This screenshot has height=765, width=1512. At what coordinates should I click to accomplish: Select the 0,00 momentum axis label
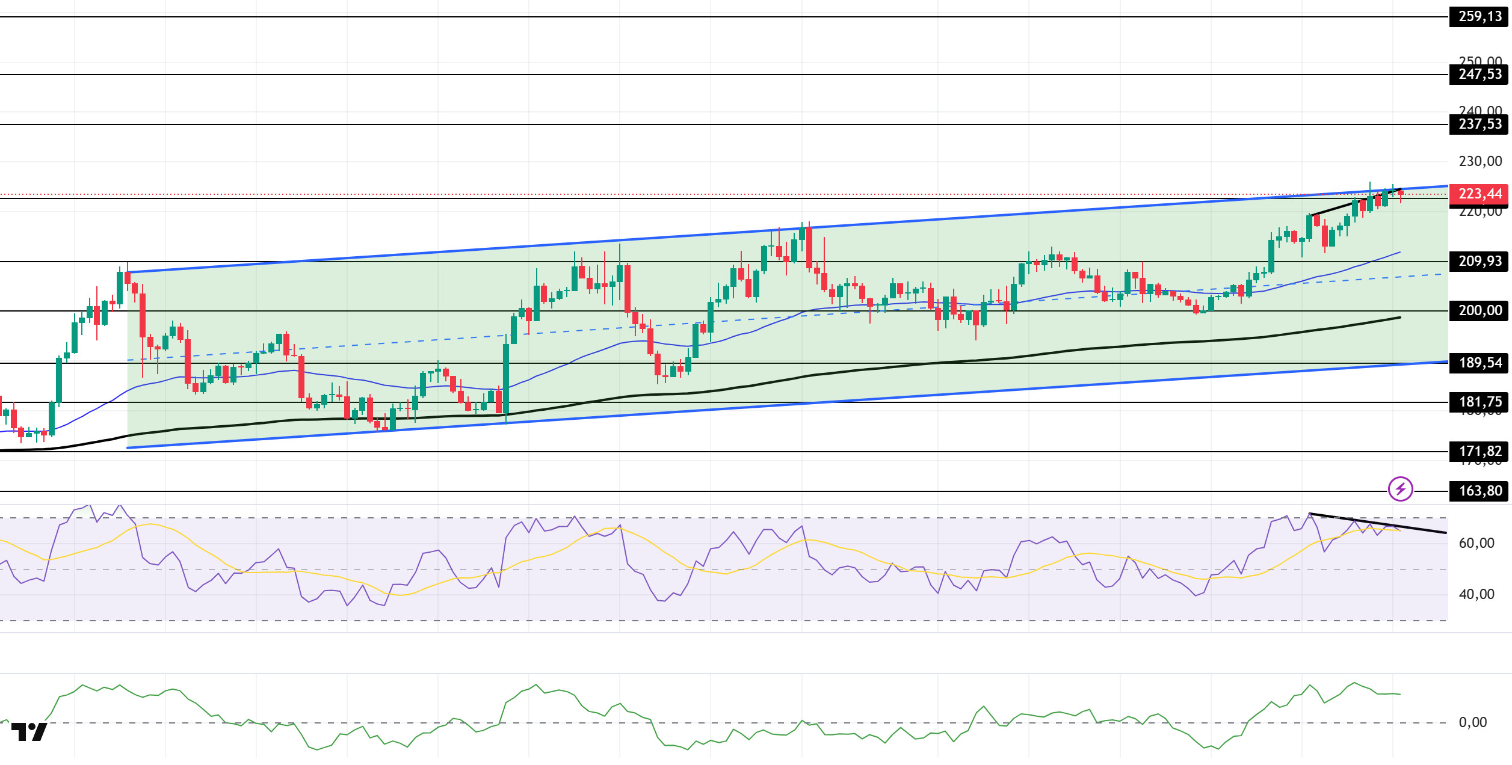pos(1472,722)
